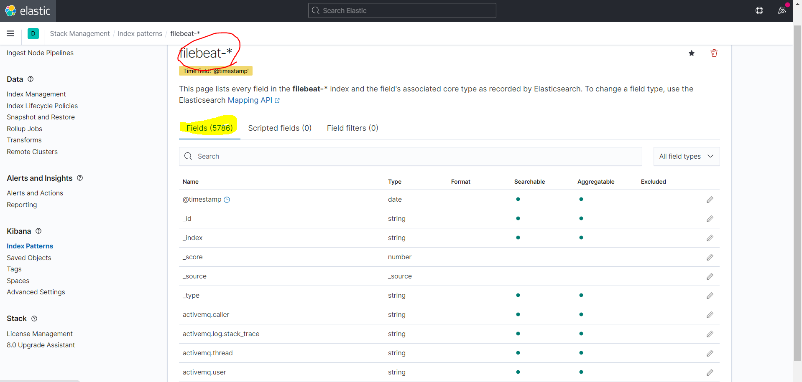802x382 pixels.
Task: Open Advanced Settings
Action: tap(36, 292)
